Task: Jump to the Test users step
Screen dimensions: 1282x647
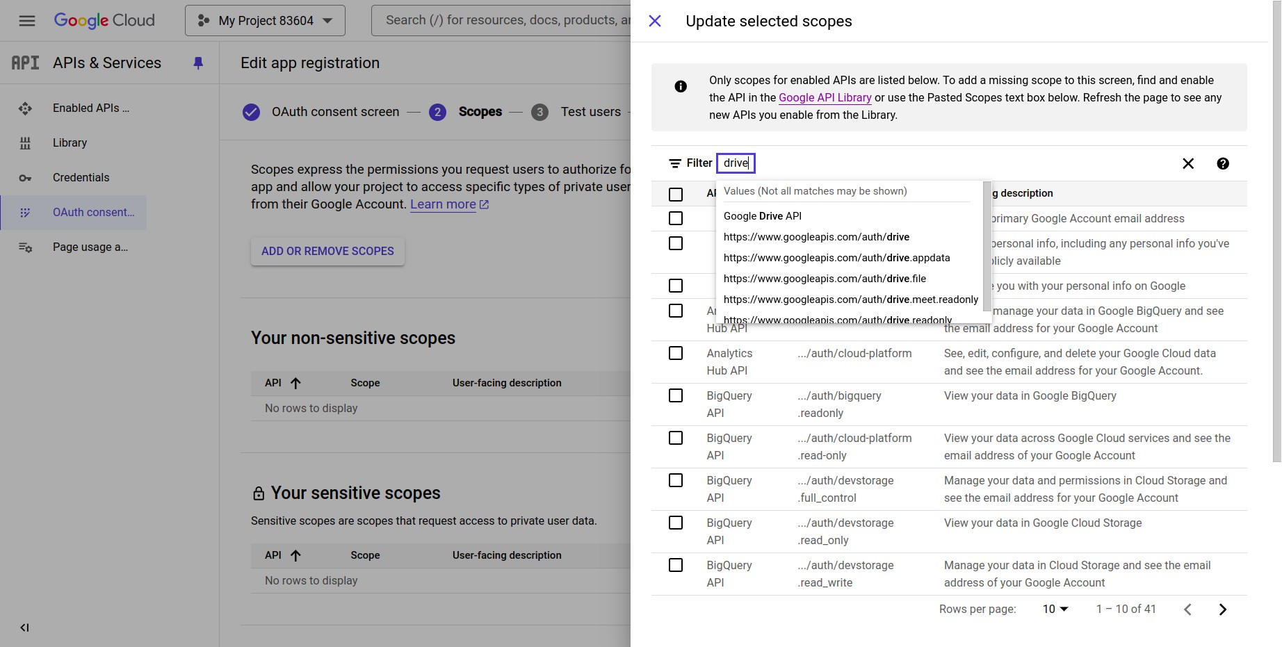Action: (x=590, y=111)
